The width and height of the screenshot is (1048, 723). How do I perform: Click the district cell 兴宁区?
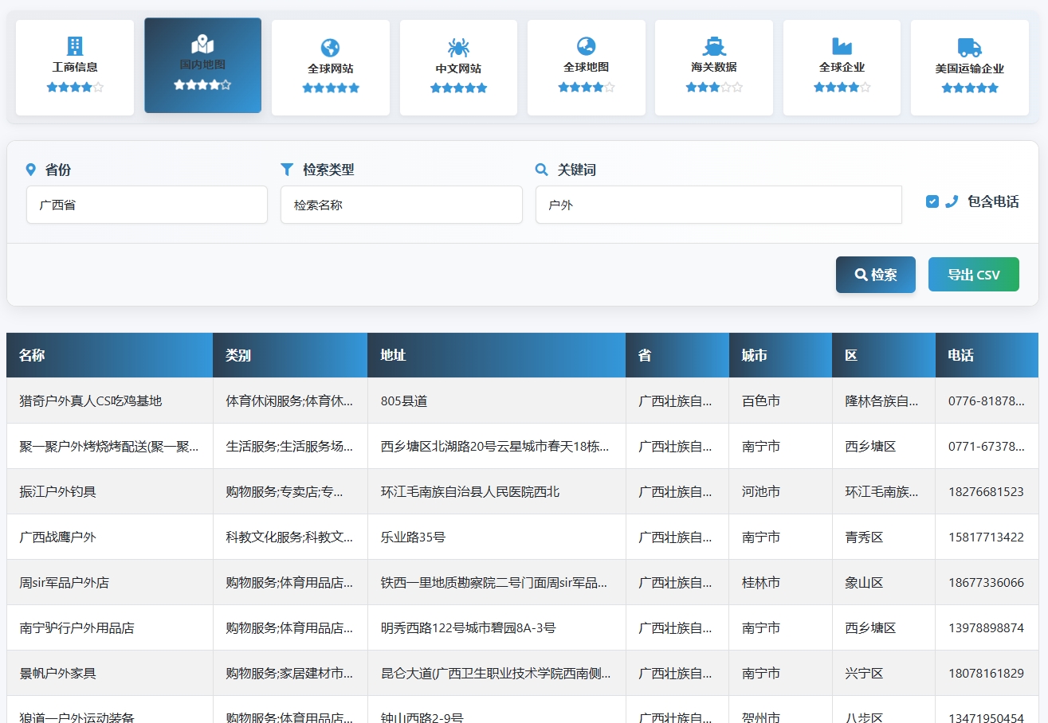[x=884, y=673]
